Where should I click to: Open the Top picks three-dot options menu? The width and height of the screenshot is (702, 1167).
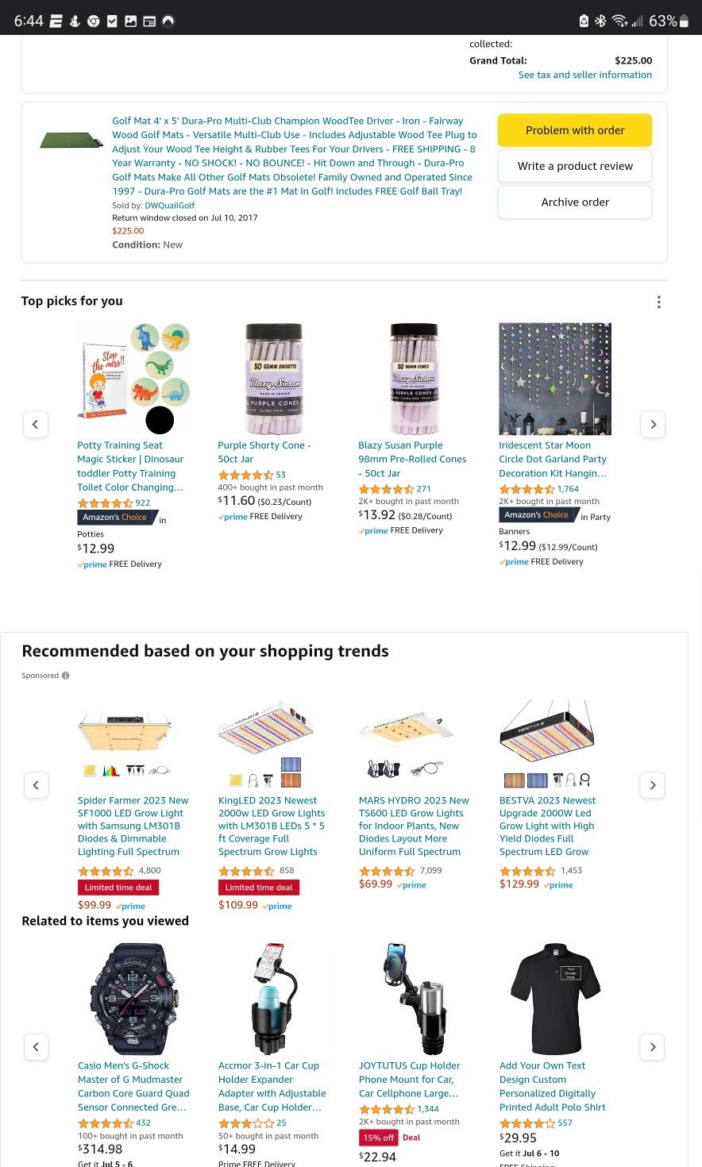pyautogui.click(x=658, y=302)
